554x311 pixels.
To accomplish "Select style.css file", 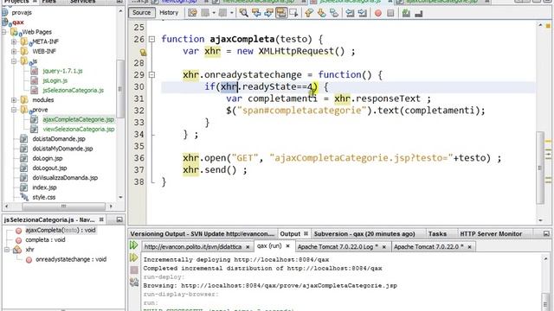I will point(44,197).
